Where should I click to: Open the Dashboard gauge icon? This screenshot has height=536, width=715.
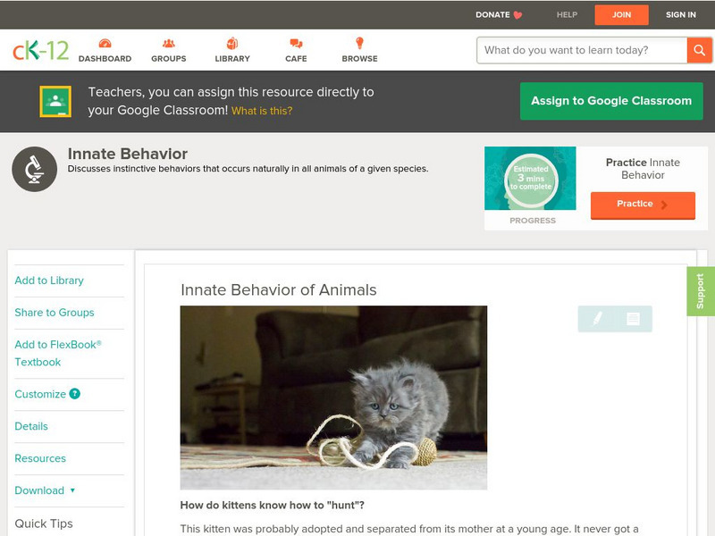click(x=105, y=43)
